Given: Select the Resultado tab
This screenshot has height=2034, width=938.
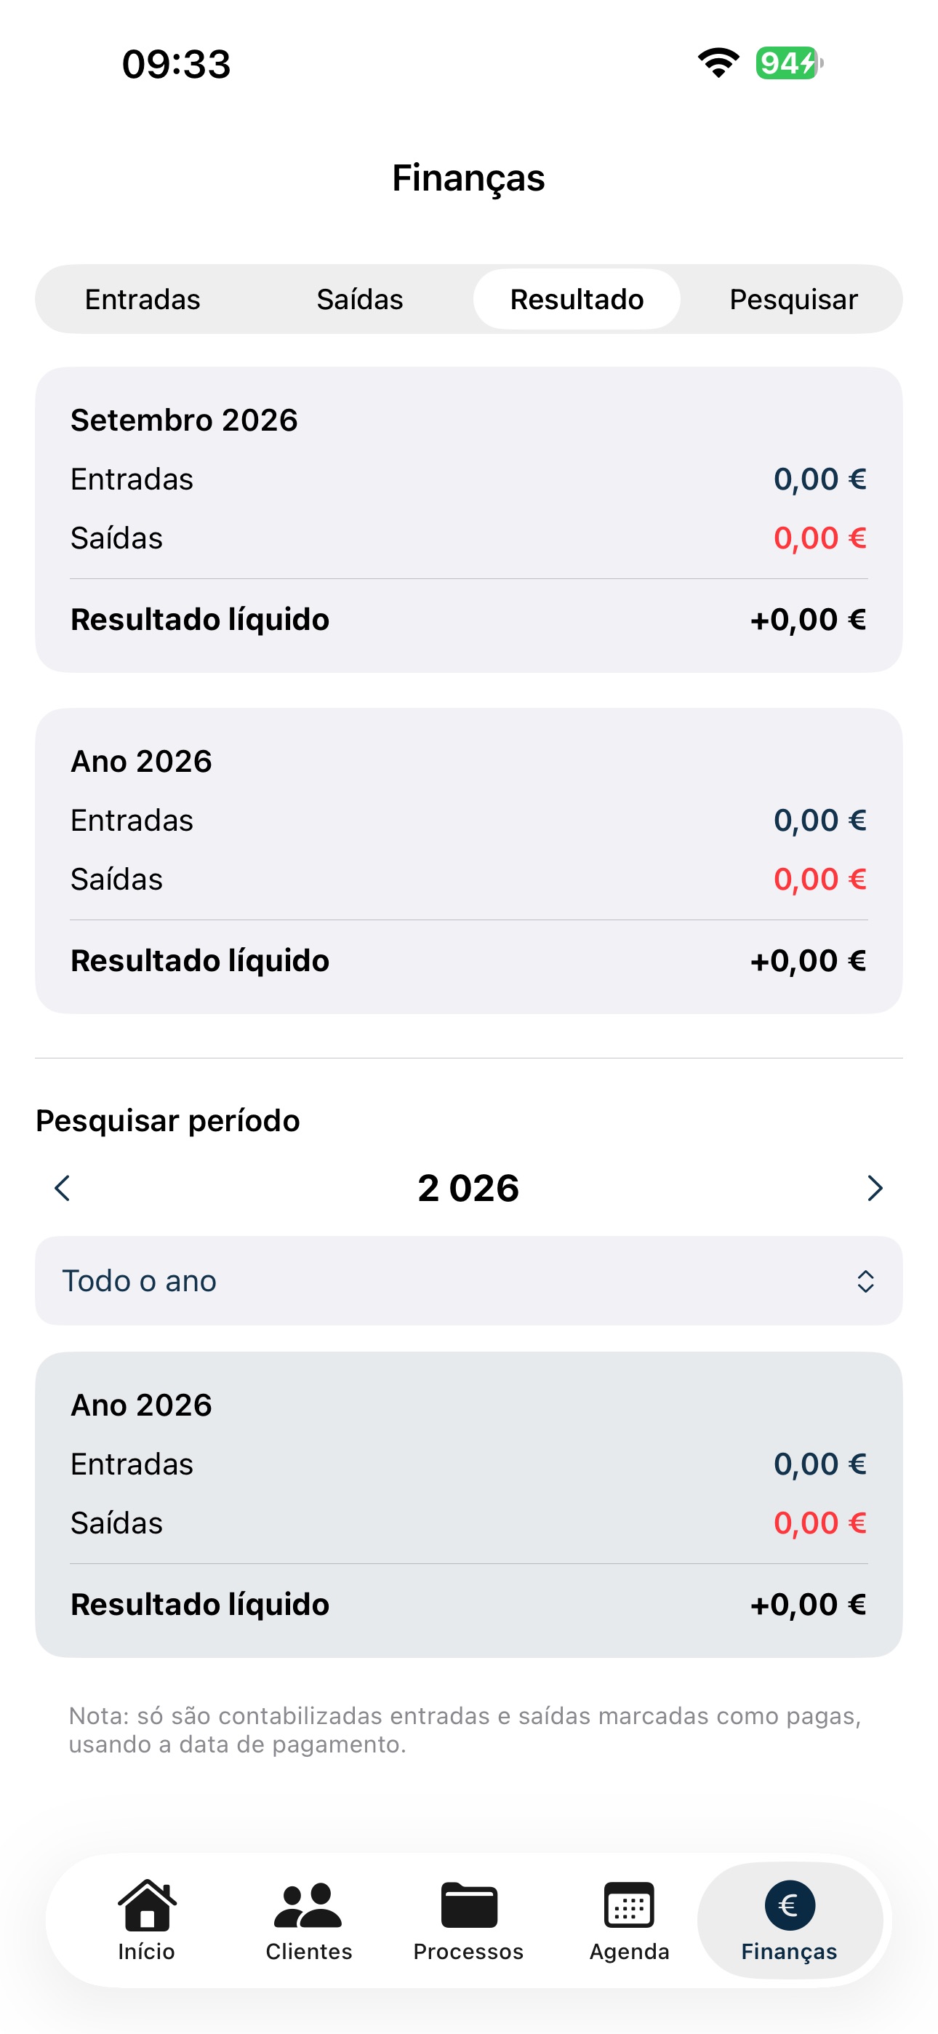Looking at the screenshot, I should click(x=577, y=299).
